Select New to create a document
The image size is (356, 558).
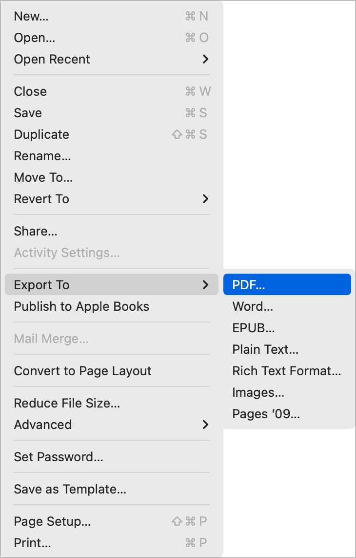(x=31, y=16)
